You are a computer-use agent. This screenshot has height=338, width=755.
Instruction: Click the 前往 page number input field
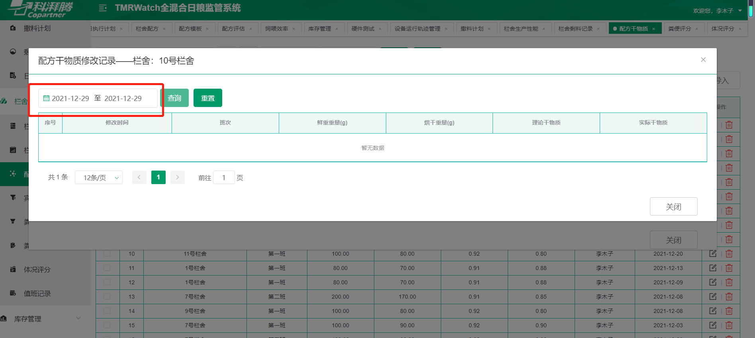(x=224, y=178)
